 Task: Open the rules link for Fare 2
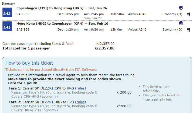(x=81, y=102)
